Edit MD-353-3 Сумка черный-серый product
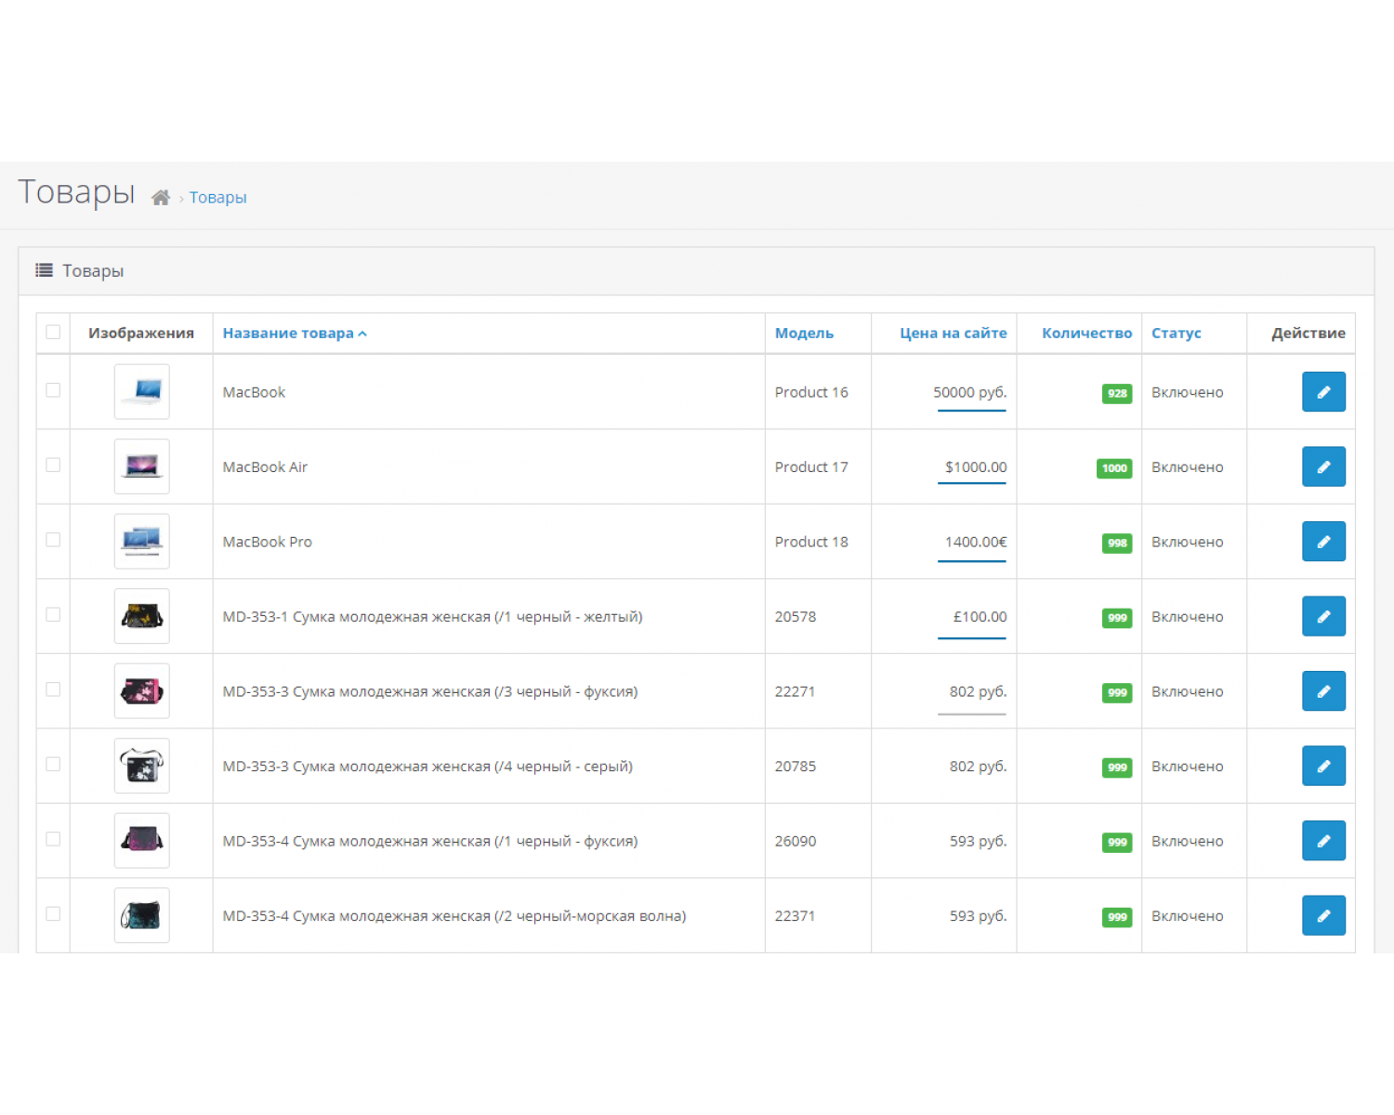 point(1323,766)
